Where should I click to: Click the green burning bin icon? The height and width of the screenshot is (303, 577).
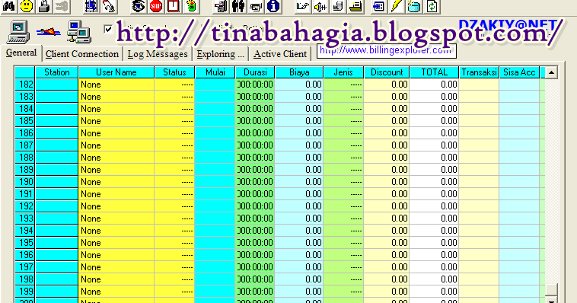pos(191,6)
